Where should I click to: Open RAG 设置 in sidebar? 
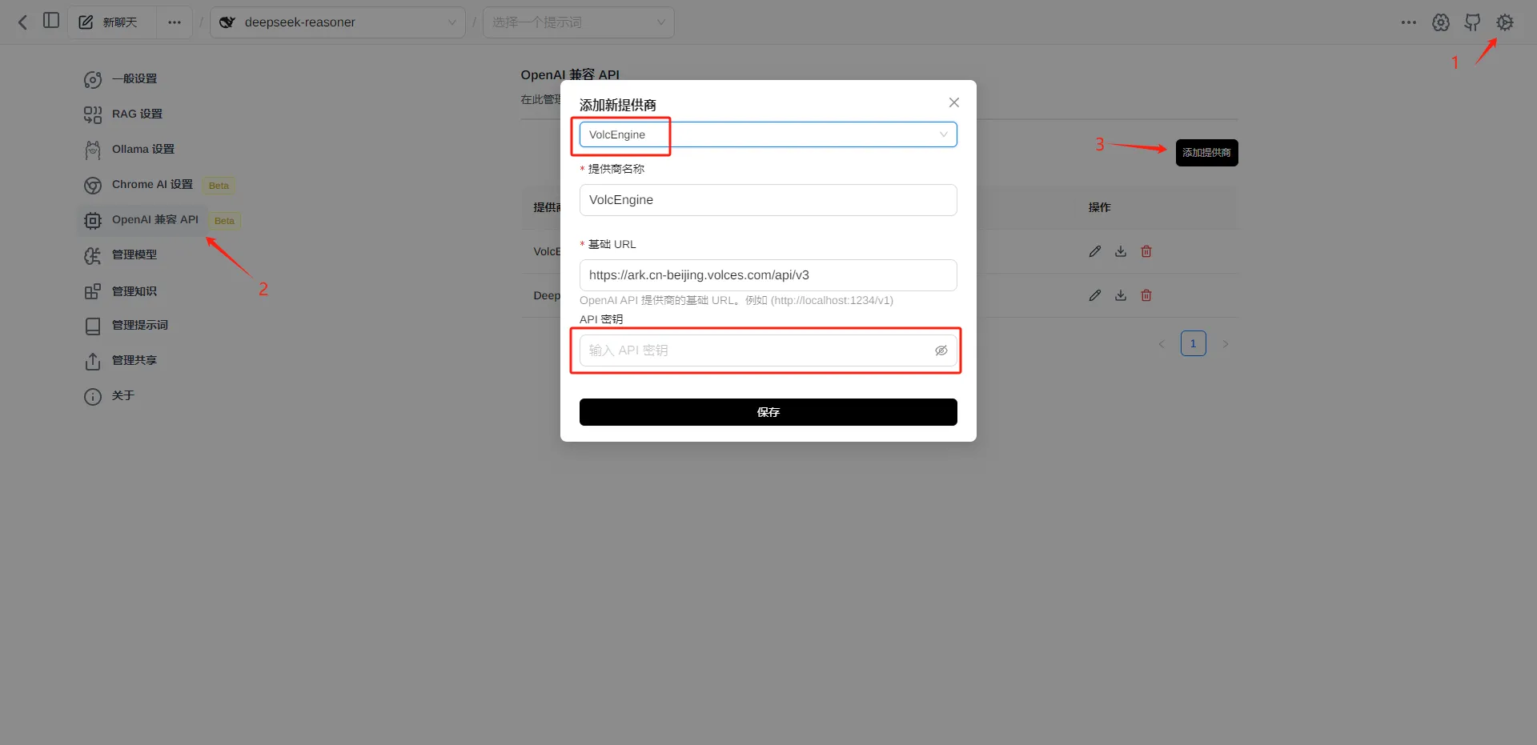pyautogui.click(x=137, y=114)
